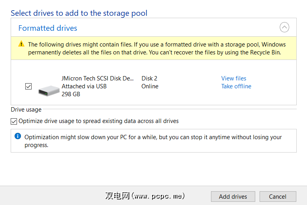The height and width of the screenshot is (205, 307).
Task: Click the Select drives to add title
Action: click(79, 13)
